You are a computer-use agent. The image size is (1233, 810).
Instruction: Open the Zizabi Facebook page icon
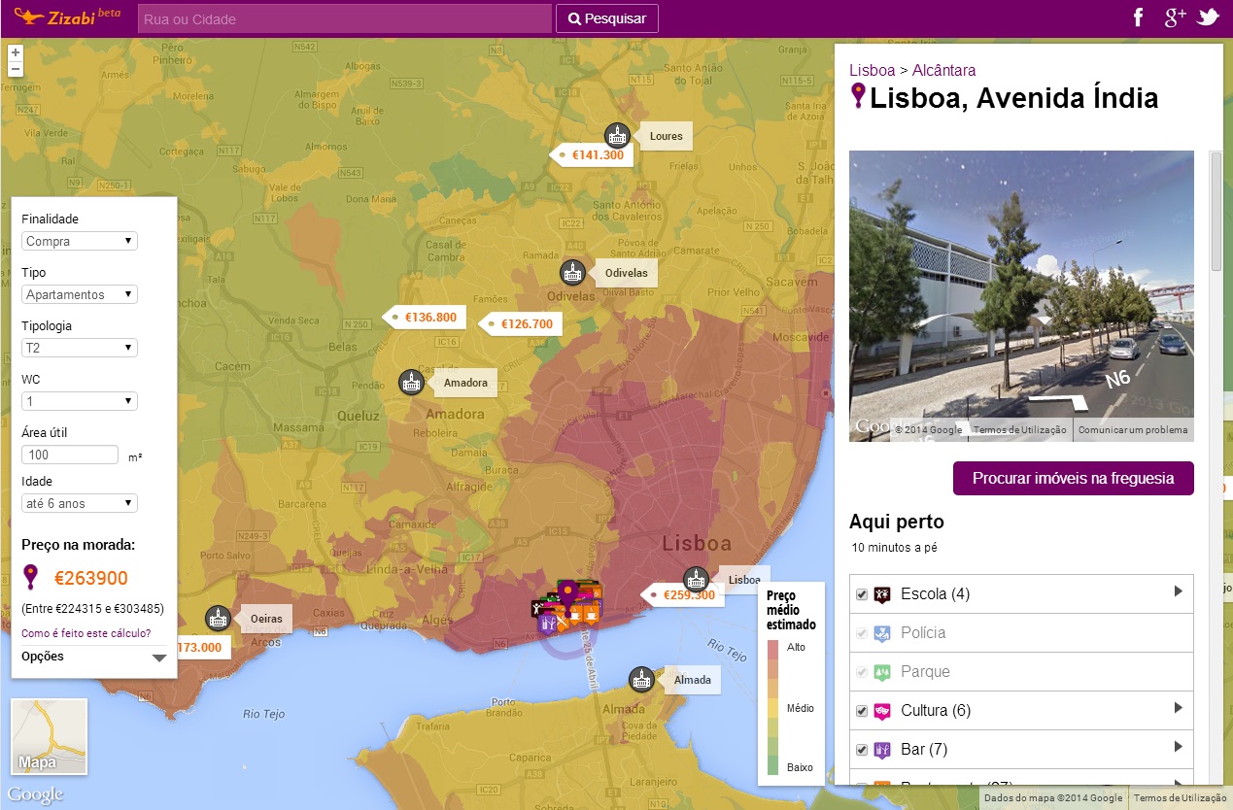pos(1140,17)
